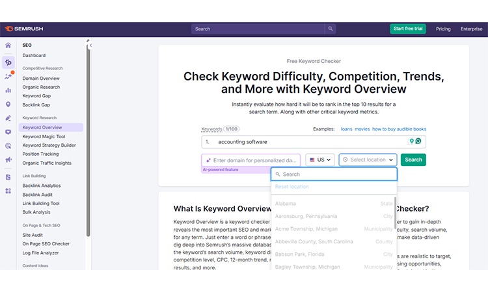Open the bar chart Traffic icon in the left rail

click(8, 90)
